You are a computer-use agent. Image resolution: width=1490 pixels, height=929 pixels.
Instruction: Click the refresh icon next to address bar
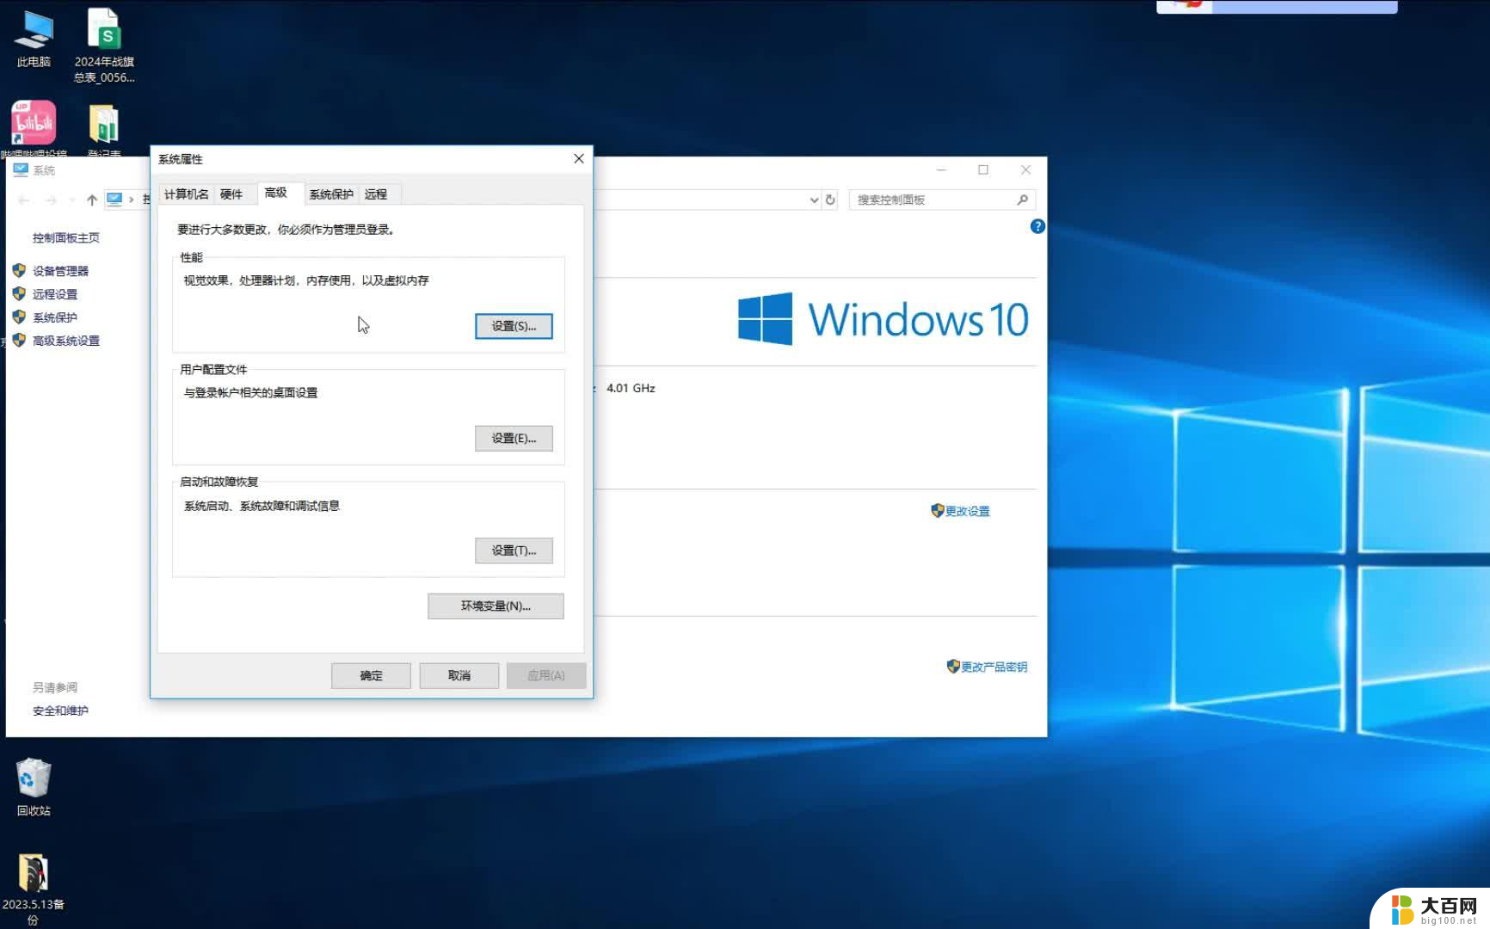tap(830, 200)
